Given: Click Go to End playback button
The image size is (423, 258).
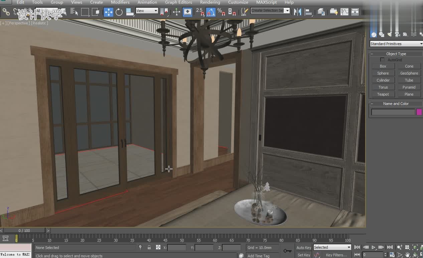Looking at the screenshot, I should point(390,247).
